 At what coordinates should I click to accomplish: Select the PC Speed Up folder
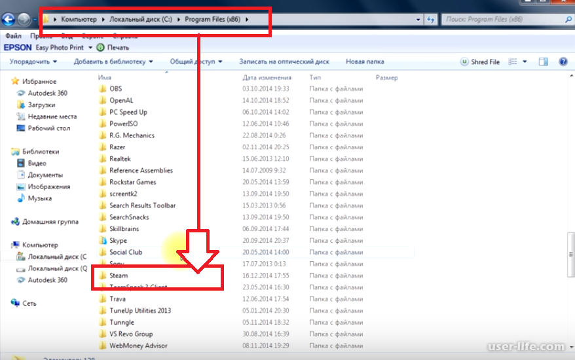tap(128, 112)
